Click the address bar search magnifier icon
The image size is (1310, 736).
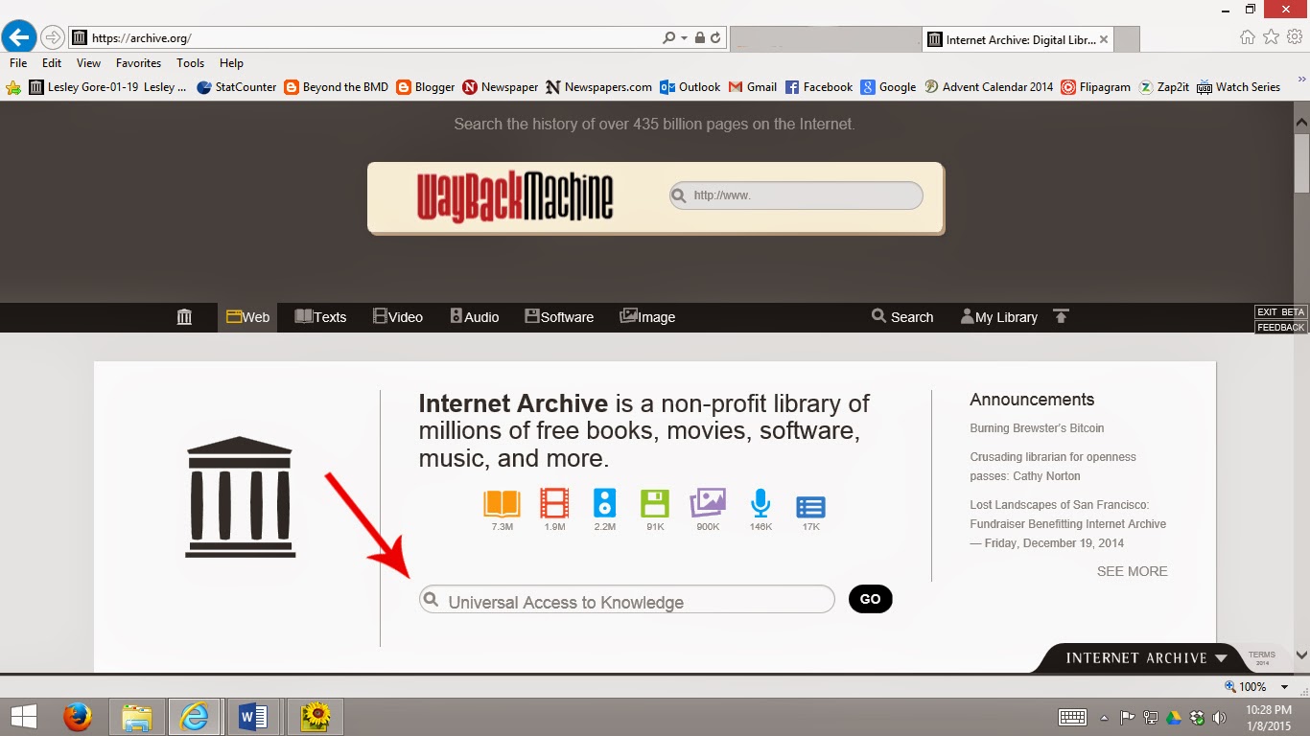[668, 38]
